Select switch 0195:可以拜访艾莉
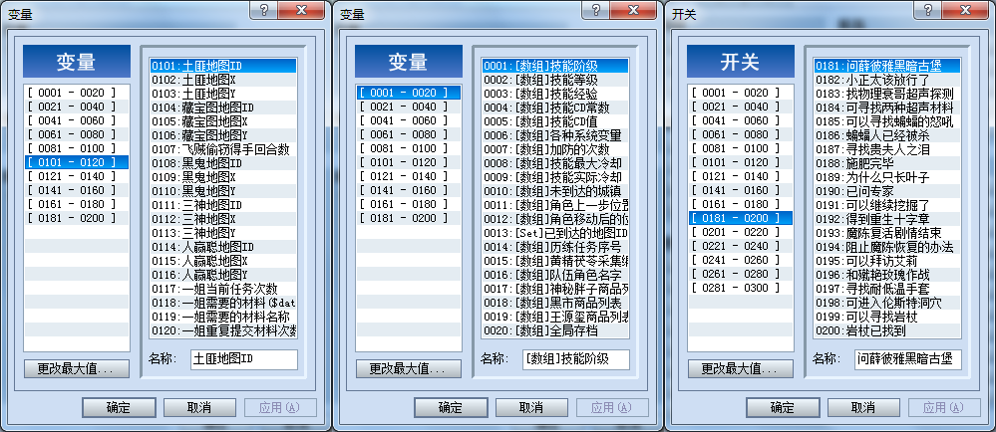The width and height of the screenshot is (996, 432). point(886,261)
